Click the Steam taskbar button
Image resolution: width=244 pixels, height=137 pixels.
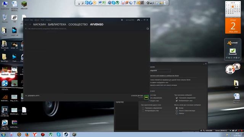tap(66, 134)
